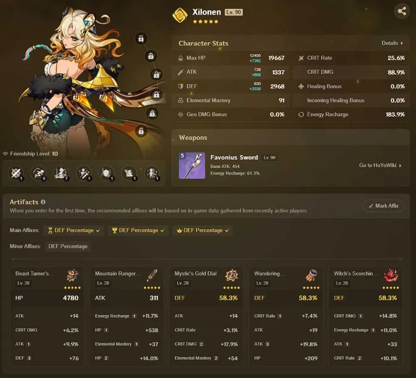Click the info icon next to Artifacts
The height and width of the screenshot is (378, 416).
[43, 202]
